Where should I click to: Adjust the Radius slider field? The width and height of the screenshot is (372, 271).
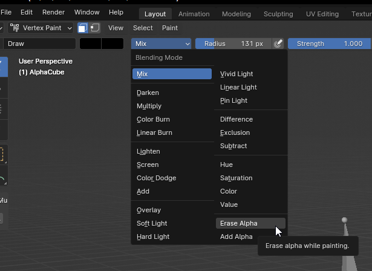click(233, 44)
